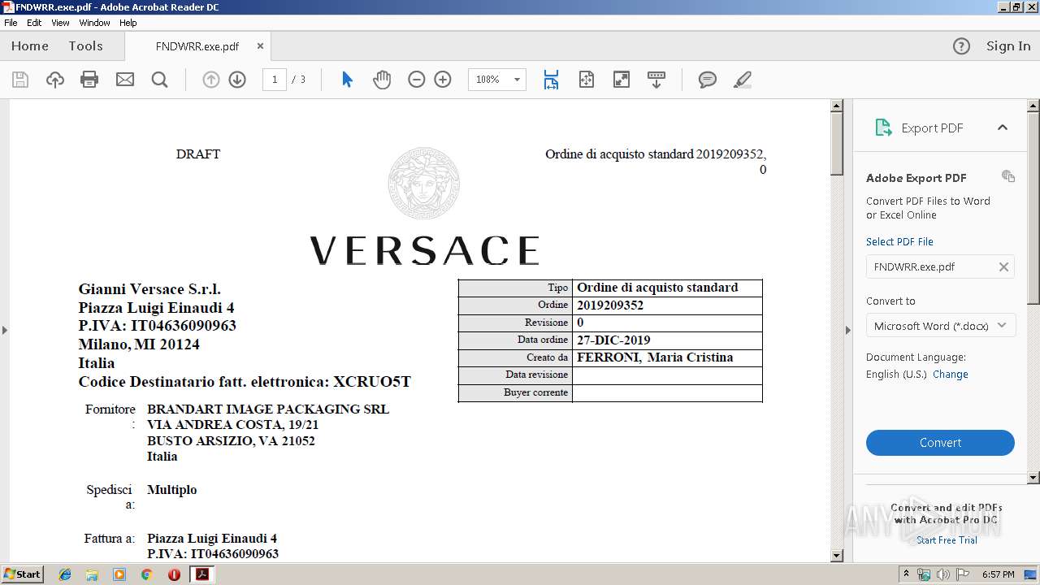Go to next page arrow
Viewport: 1040px width, 585px height.
(x=237, y=80)
